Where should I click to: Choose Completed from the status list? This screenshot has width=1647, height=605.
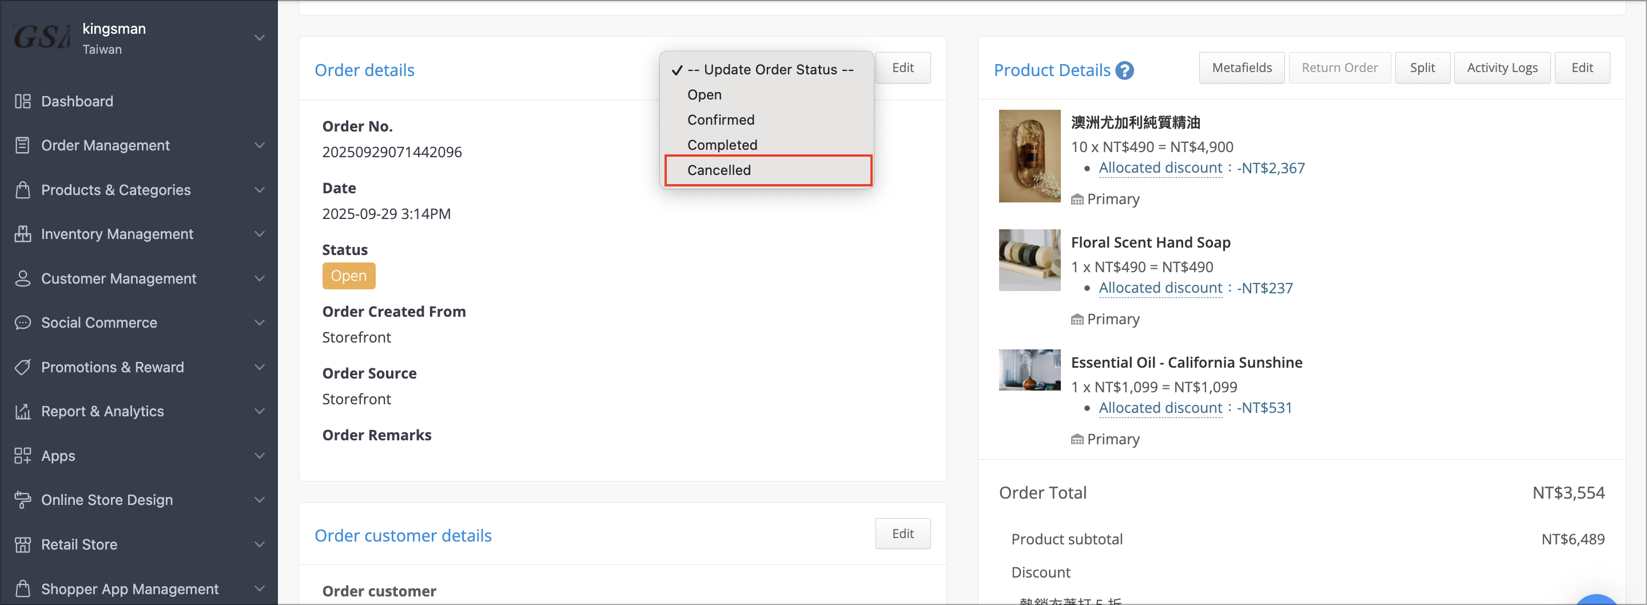[766, 145]
